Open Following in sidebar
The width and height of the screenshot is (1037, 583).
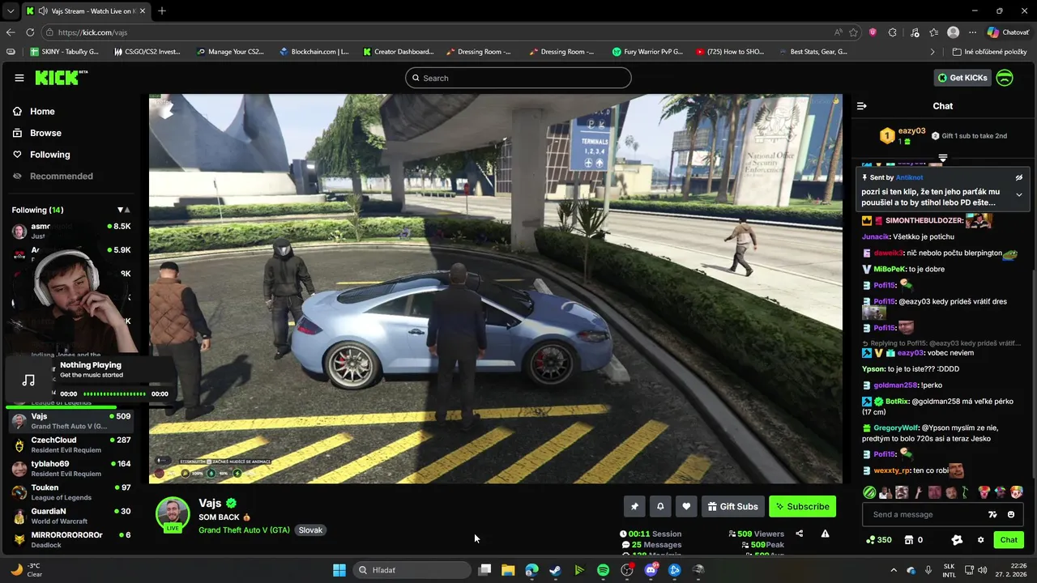[x=49, y=155]
